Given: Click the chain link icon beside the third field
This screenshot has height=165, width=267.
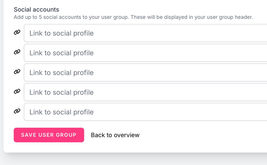Looking at the screenshot, I should [x=17, y=71].
